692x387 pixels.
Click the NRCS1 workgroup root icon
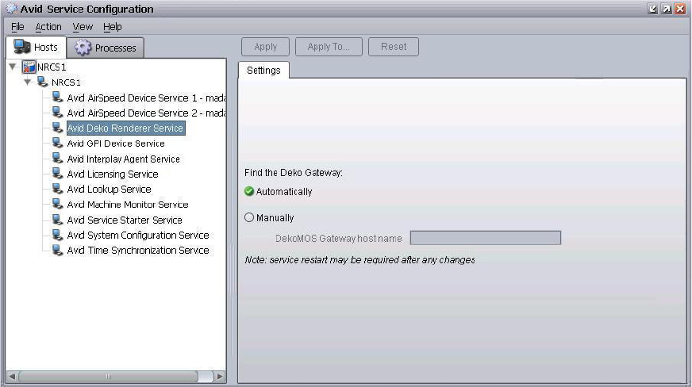[x=29, y=67]
